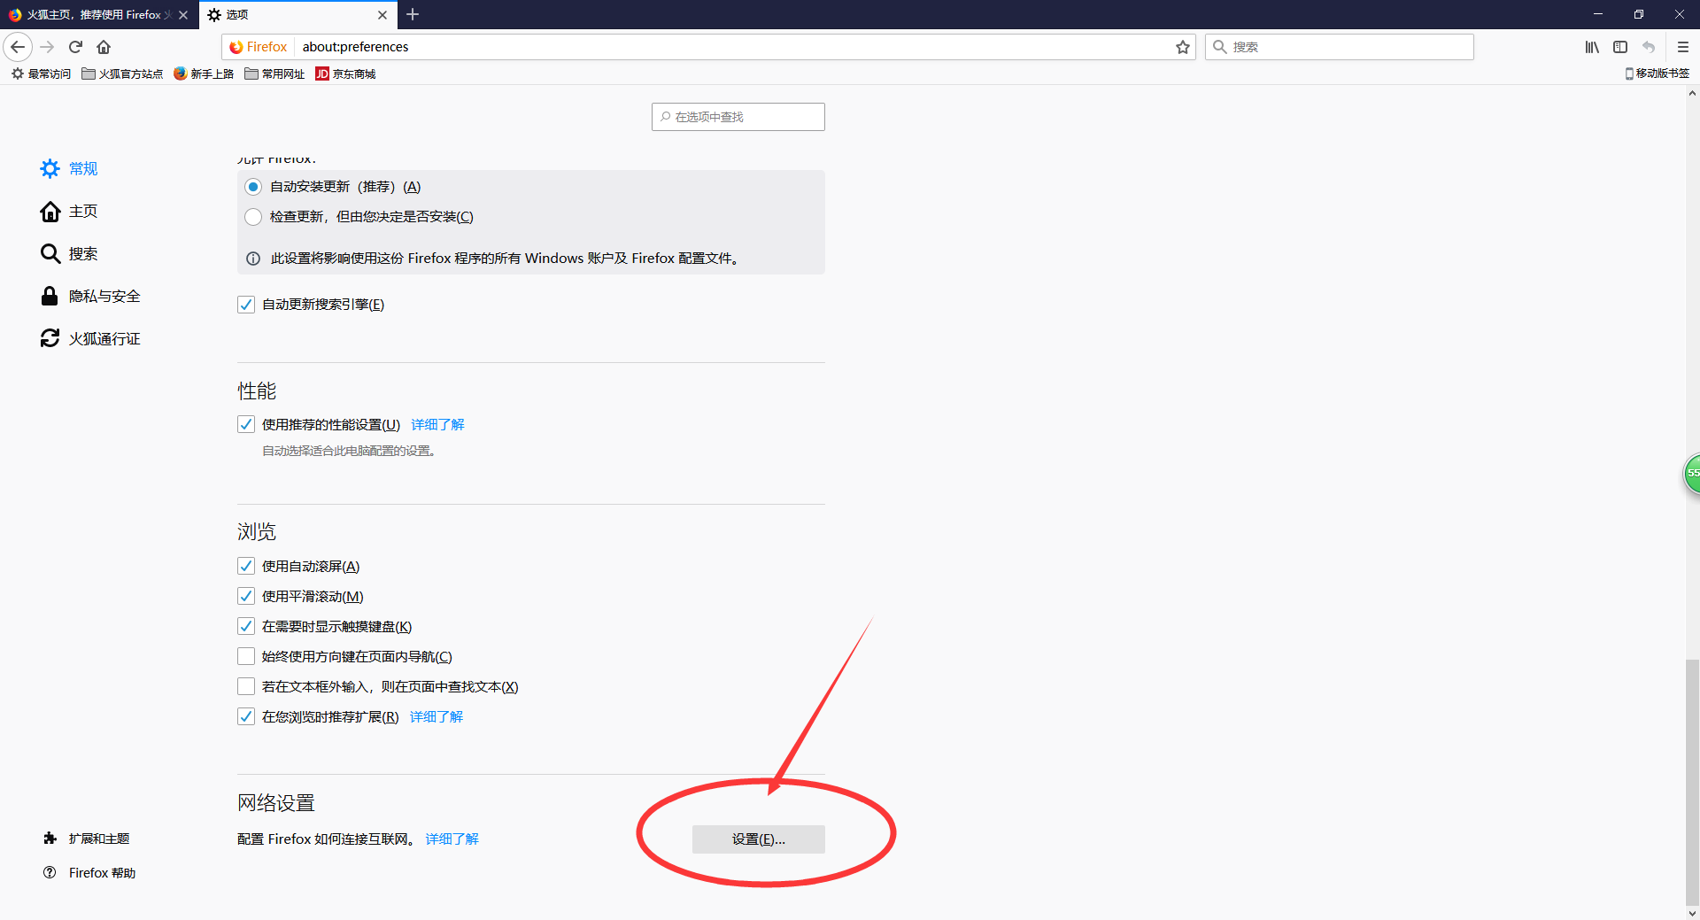Open the 隐私与安全 category
The width and height of the screenshot is (1700, 920).
pyautogui.click(x=90, y=296)
